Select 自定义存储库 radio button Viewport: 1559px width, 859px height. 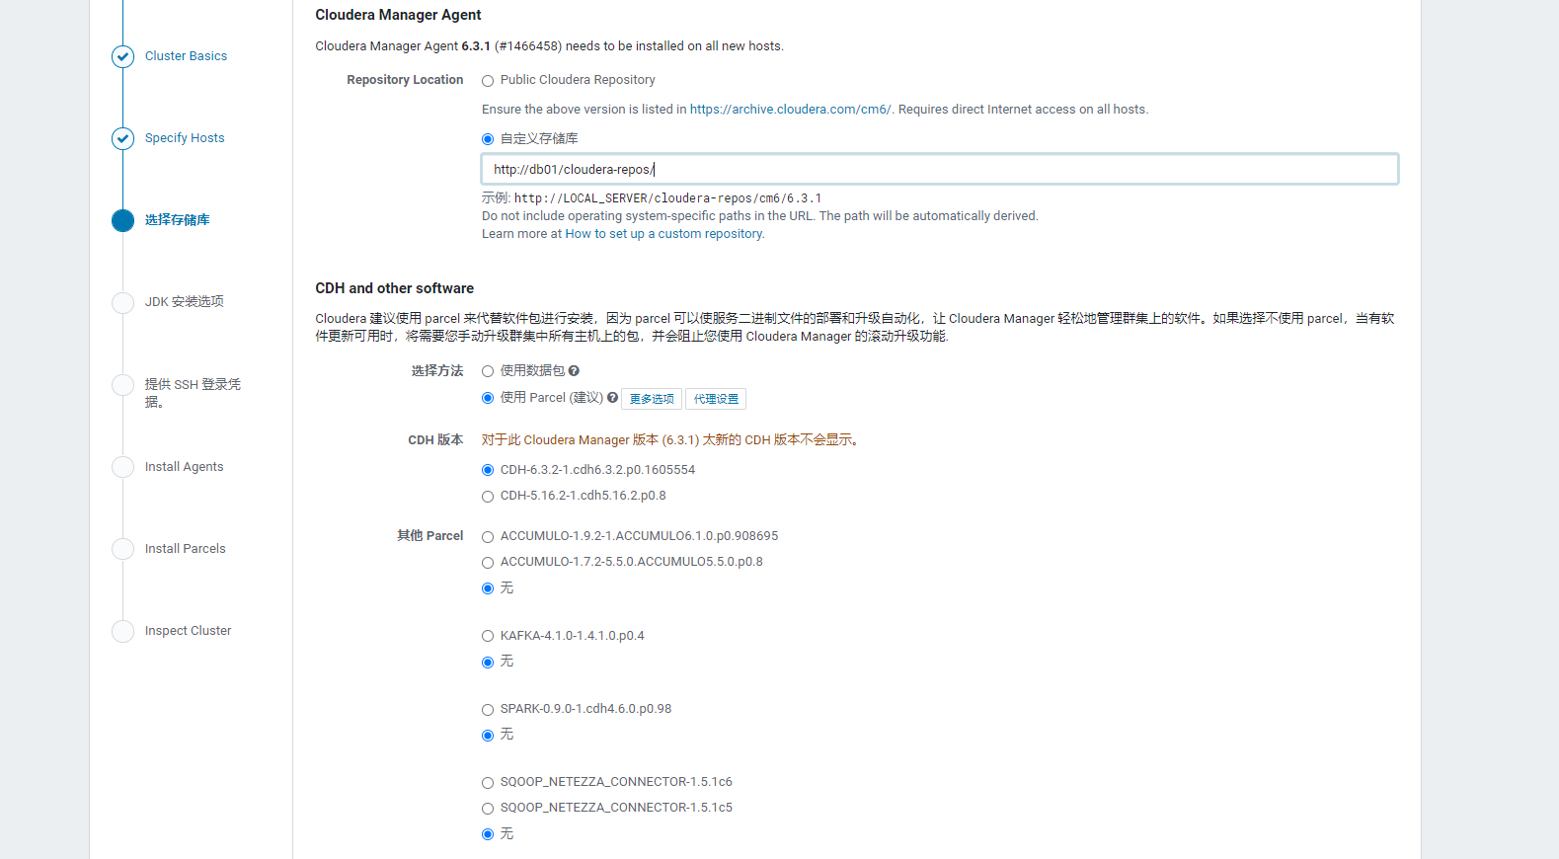coord(488,139)
